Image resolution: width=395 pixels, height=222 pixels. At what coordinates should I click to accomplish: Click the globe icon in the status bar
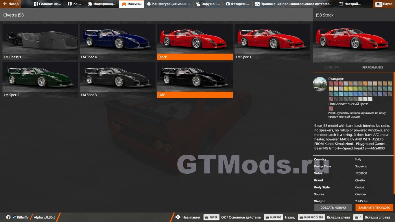pos(8,217)
